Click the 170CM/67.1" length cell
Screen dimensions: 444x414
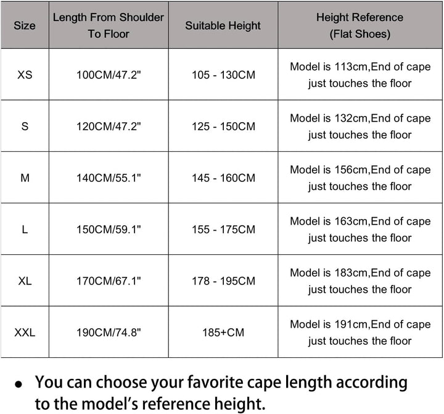pos(109,281)
